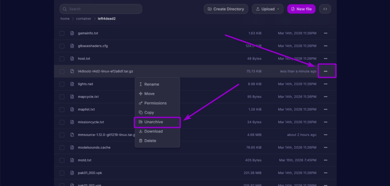This screenshot has width=390, height=186.
Task: Tick the checkbox for host.txt
Action: coord(62,59)
